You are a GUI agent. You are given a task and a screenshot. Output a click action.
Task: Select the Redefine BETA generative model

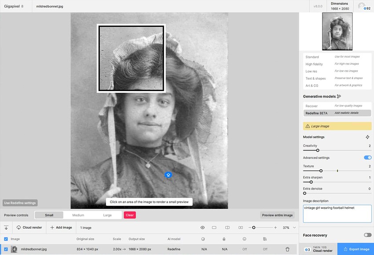(x=337, y=113)
